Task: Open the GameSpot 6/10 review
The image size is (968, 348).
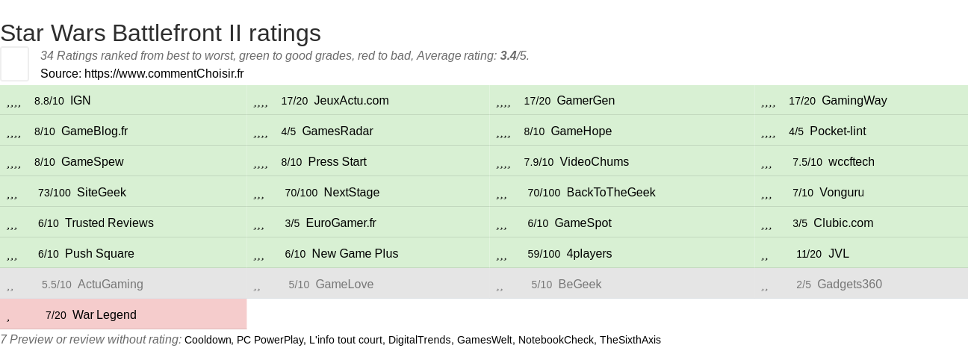Action: coord(583,223)
